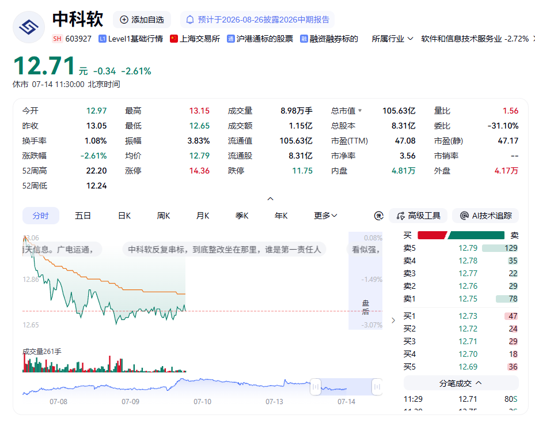Click the Level1基础行情 badge icon

tap(103, 39)
